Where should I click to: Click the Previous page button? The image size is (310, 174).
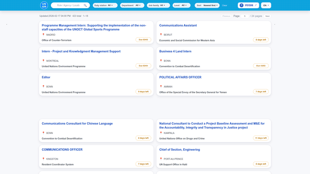click(x=226, y=16)
